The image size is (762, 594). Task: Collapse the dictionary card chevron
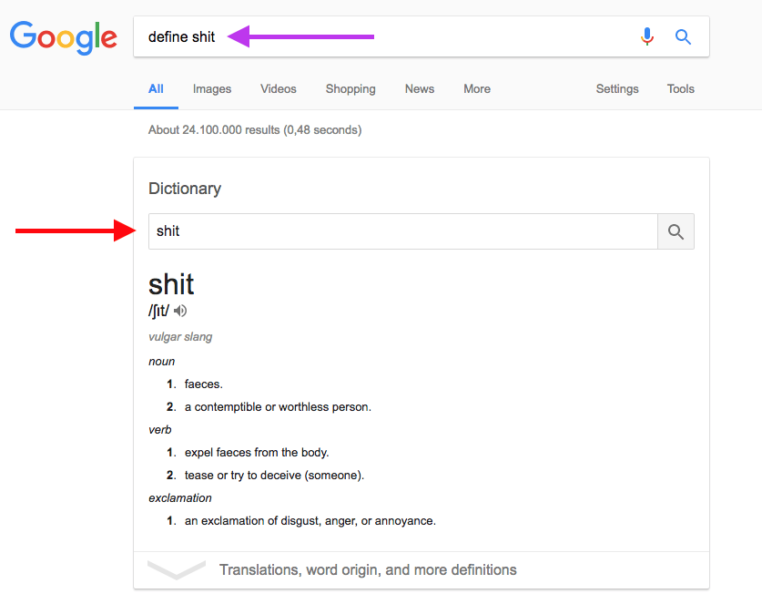(x=177, y=568)
